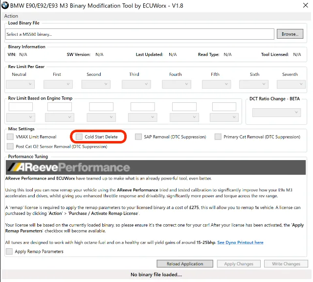Click the BMW logo icon in title bar
313x282 pixels.
click(x=5, y=5)
